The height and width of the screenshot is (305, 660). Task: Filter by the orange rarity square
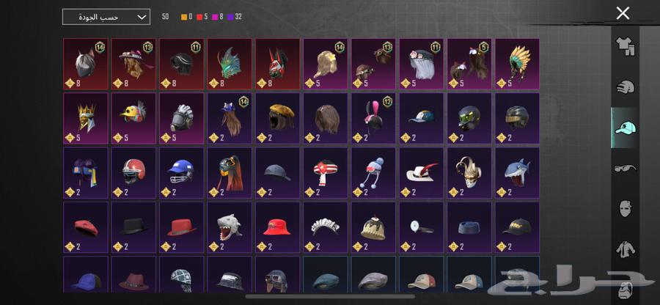pos(184,18)
